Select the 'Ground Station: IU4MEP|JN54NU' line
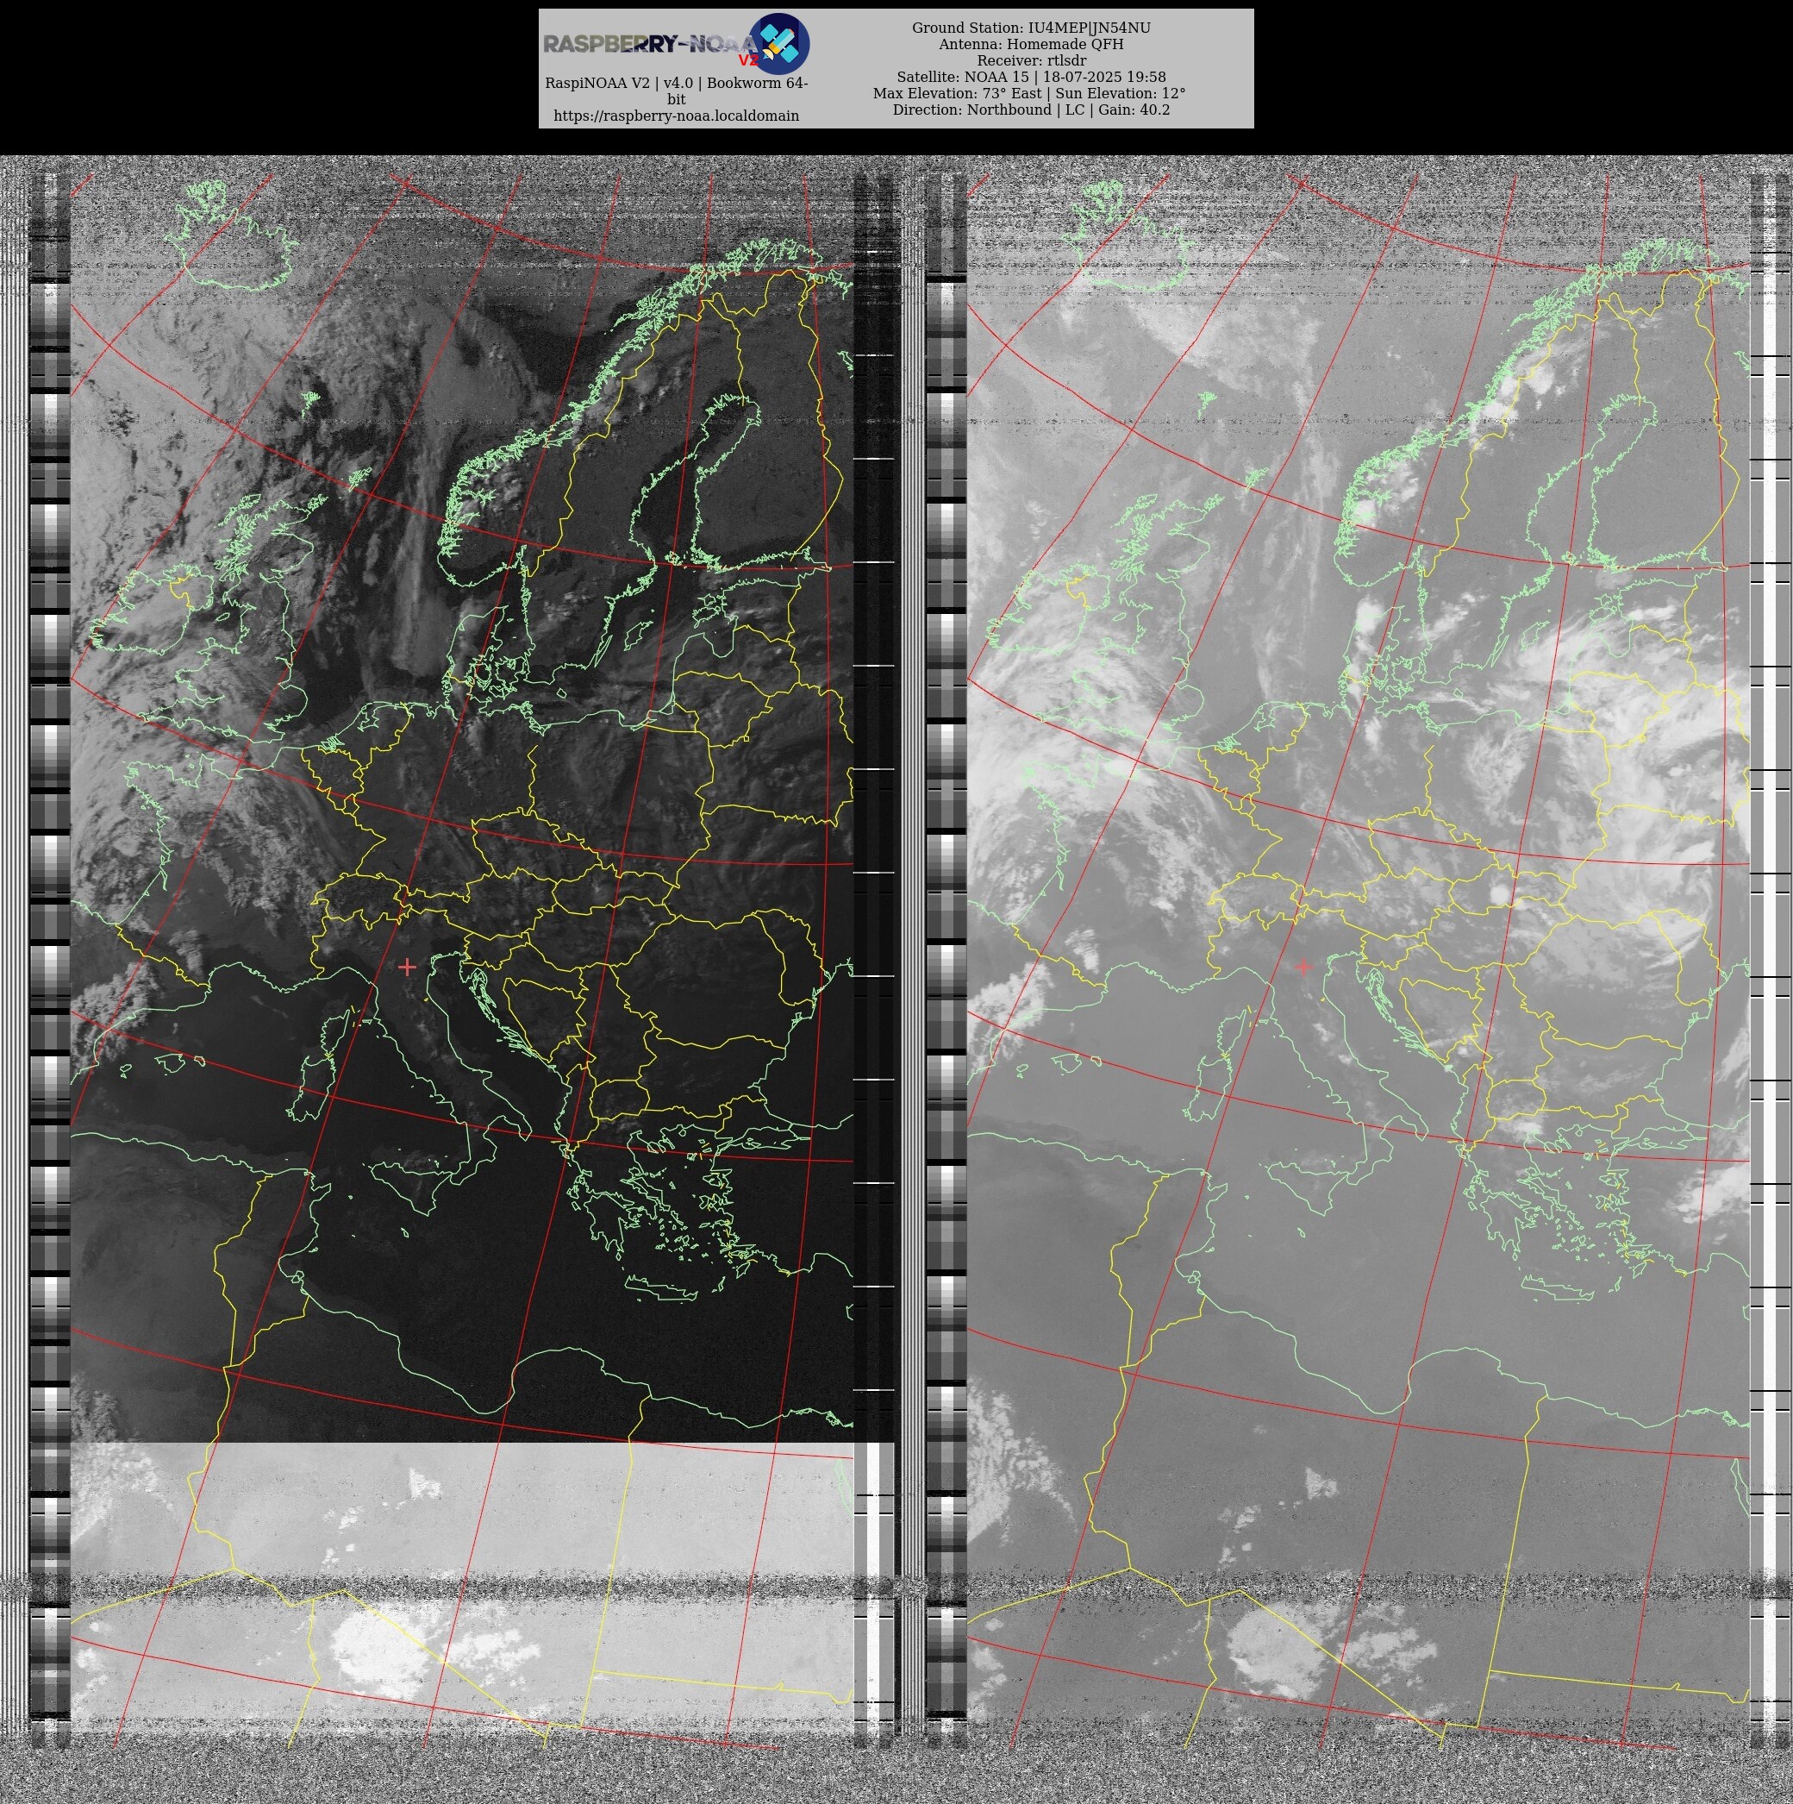The image size is (1793, 1804). 1031,28
